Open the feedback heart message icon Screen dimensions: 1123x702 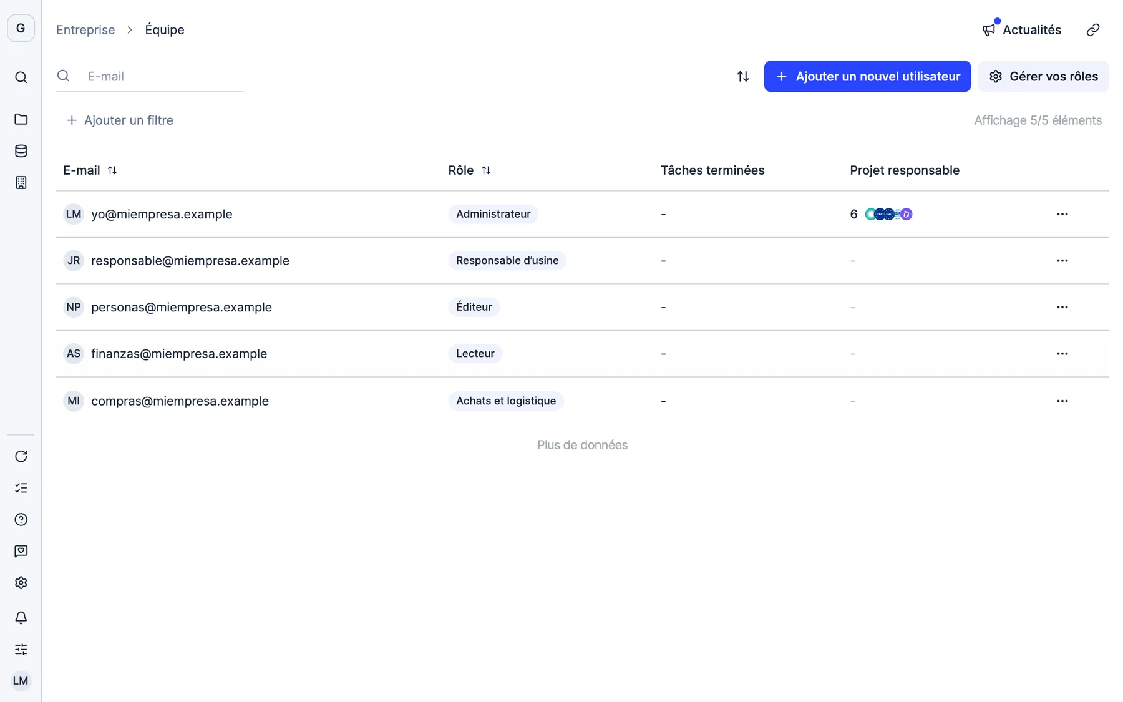coord(21,551)
